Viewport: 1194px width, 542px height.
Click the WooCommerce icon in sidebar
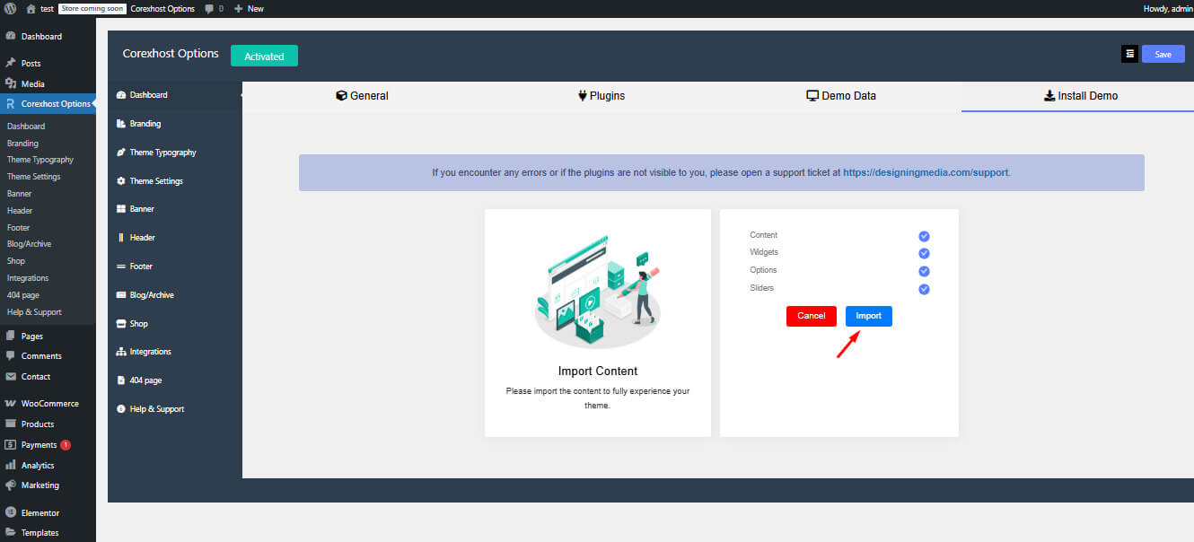point(11,404)
